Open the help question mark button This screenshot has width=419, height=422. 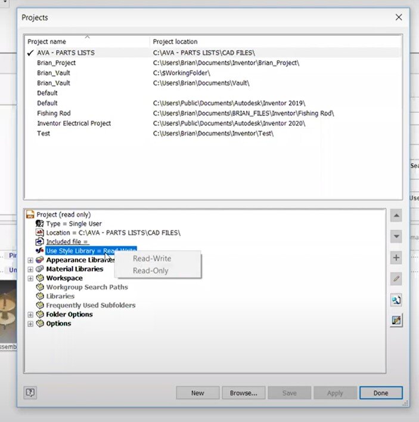coord(30,393)
